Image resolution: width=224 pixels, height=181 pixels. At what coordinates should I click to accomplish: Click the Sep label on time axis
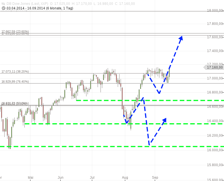point(155,177)
